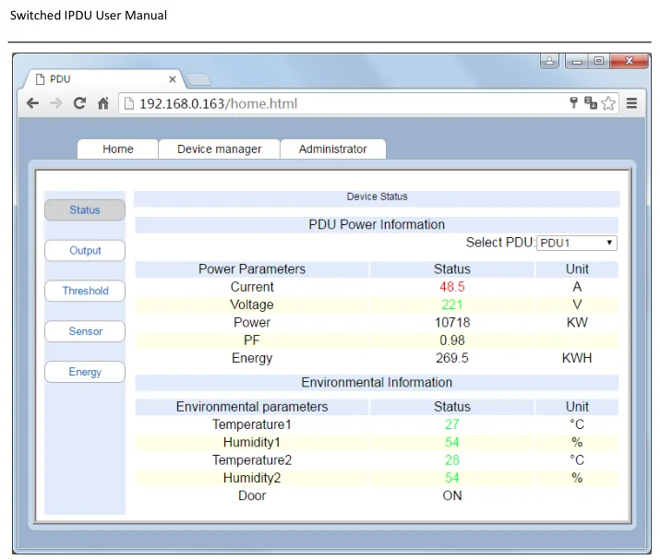
Task: Click the translate page icon
Action: 591,103
